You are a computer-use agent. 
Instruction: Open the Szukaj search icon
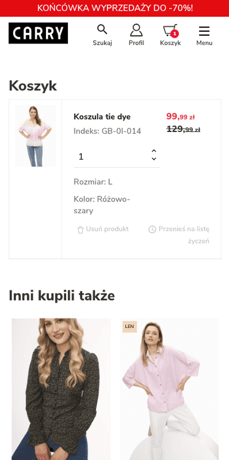pyautogui.click(x=102, y=29)
